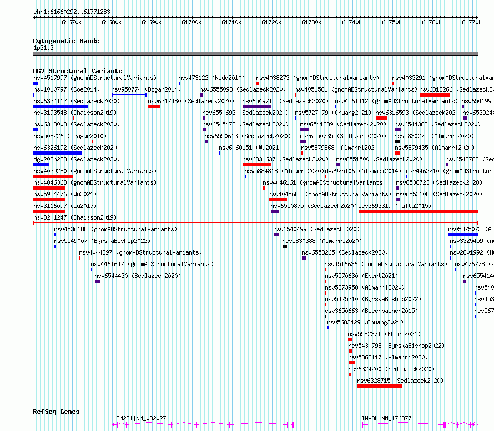Click red bar under nsv5582371 (Ebert2021)
The height and width of the screenshot is (431, 494).
350,339
